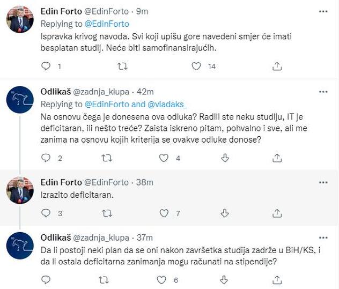339x289 pixels.
Task: Open more options on first tweet
Action: click(x=323, y=11)
